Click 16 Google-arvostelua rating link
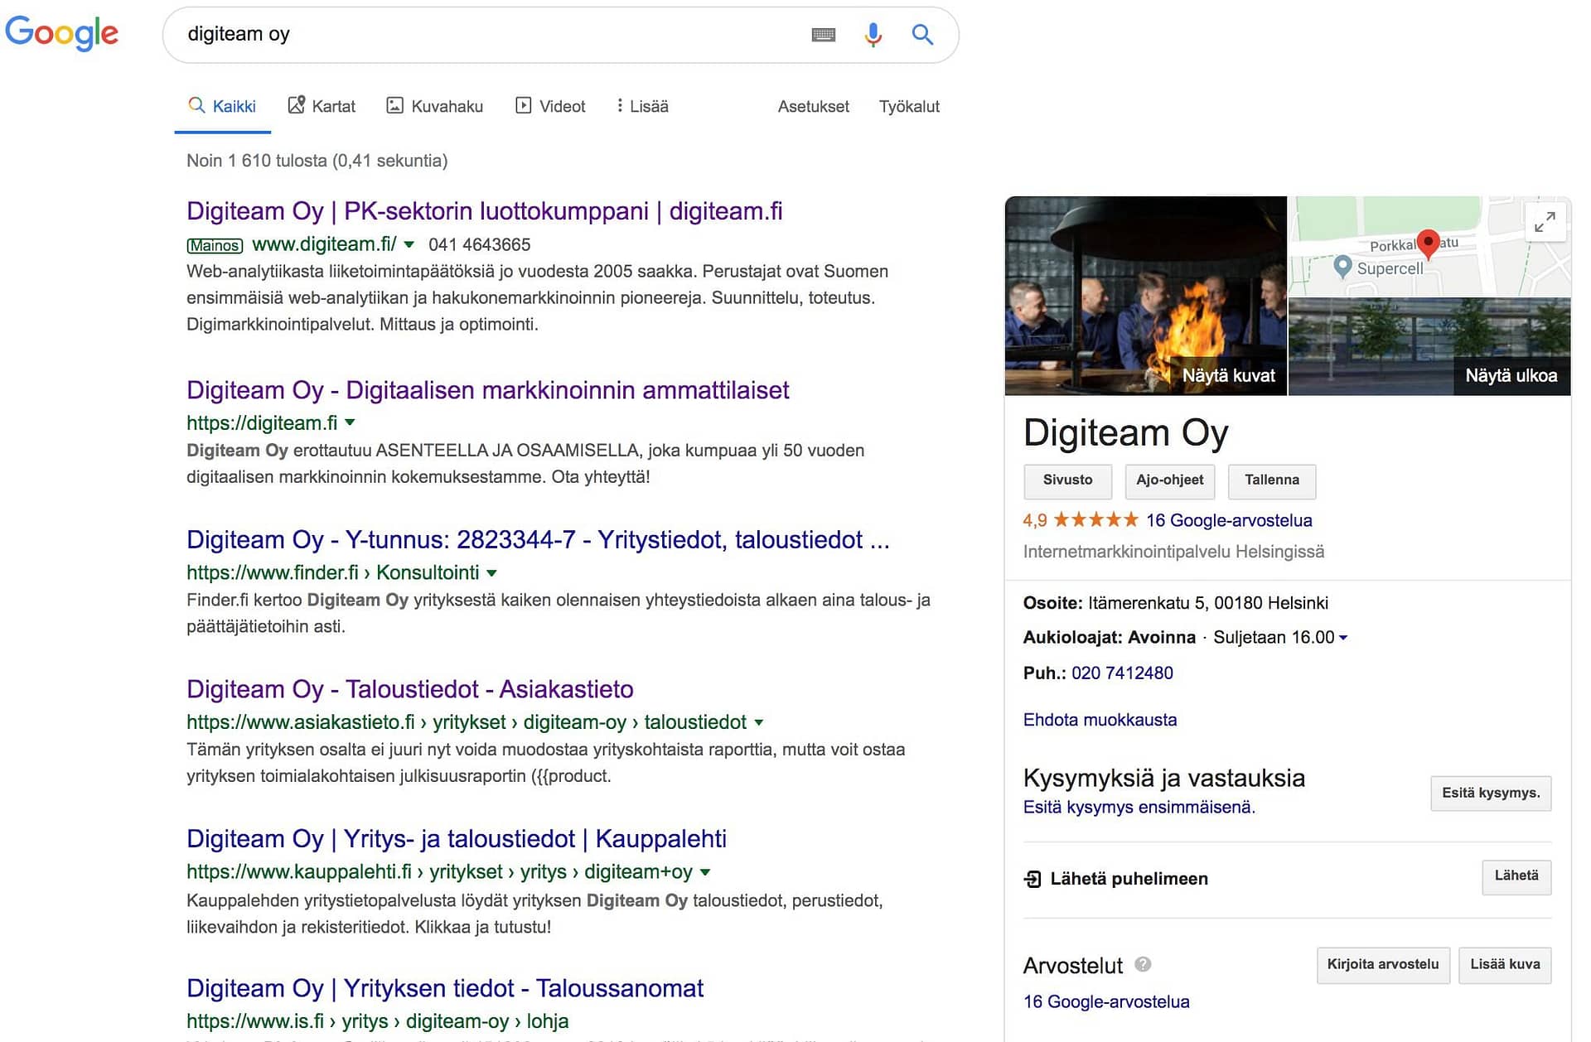 click(1229, 520)
